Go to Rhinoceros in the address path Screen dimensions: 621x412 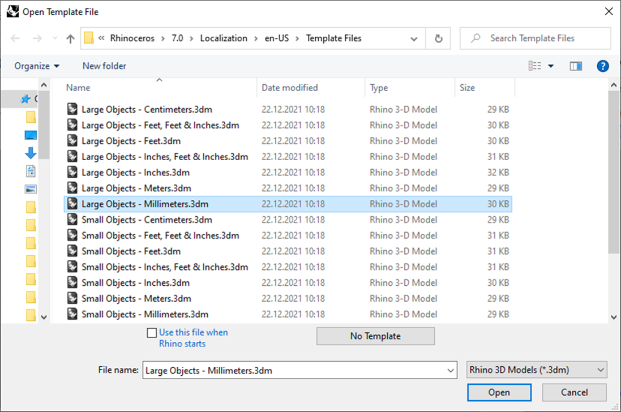point(132,38)
